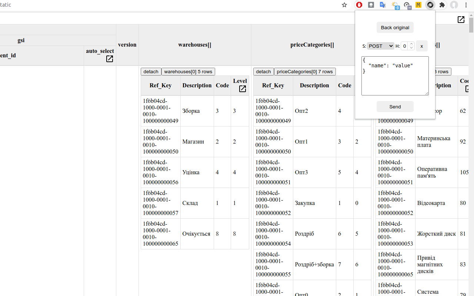Open the Chrome three-dot menu
Viewport: 474px width, 296px height.
pyautogui.click(x=466, y=5)
